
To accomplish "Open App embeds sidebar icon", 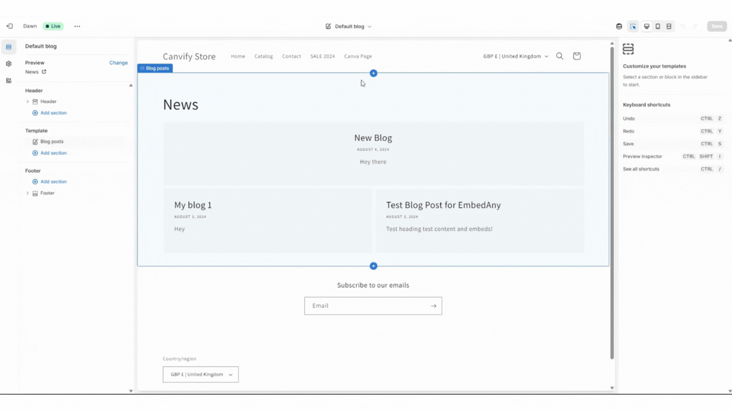I will pos(9,81).
